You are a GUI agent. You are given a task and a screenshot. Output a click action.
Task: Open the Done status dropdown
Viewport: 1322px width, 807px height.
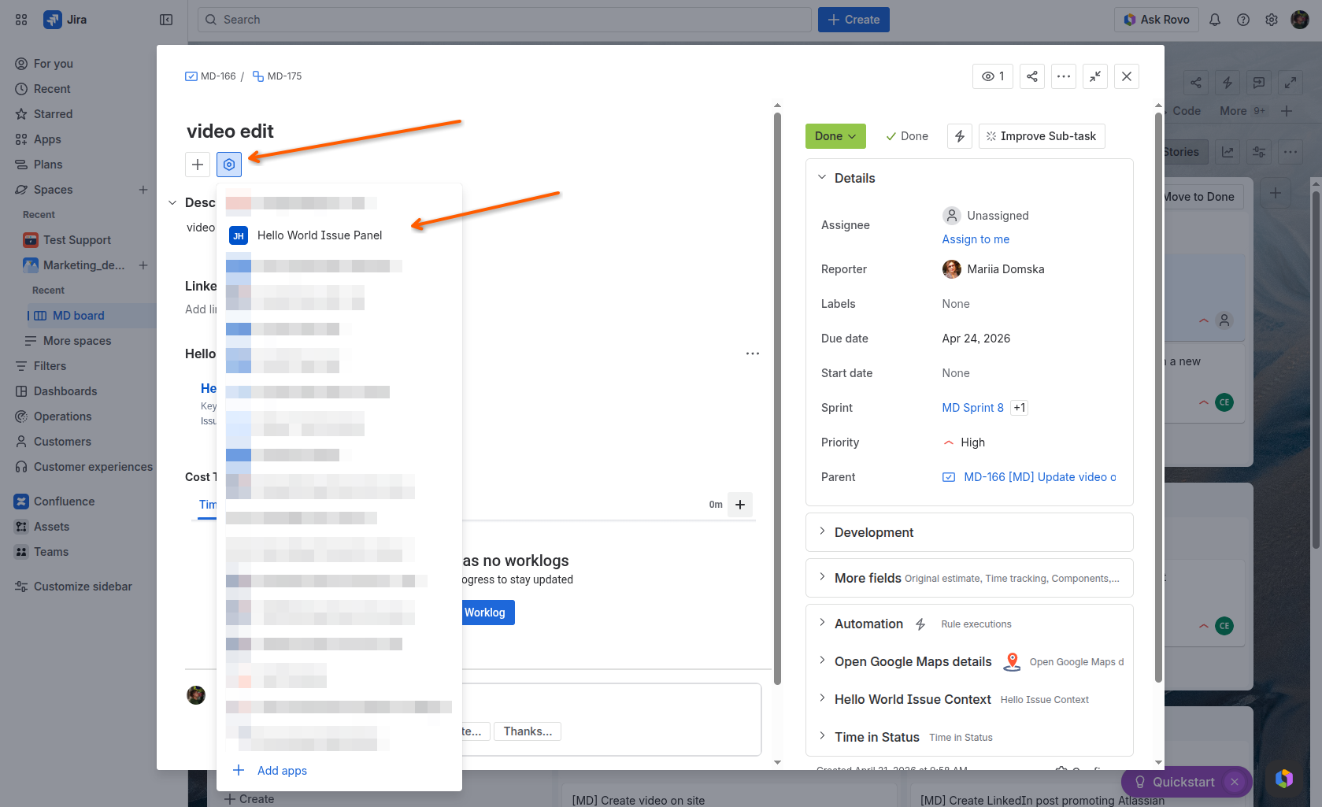point(835,136)
